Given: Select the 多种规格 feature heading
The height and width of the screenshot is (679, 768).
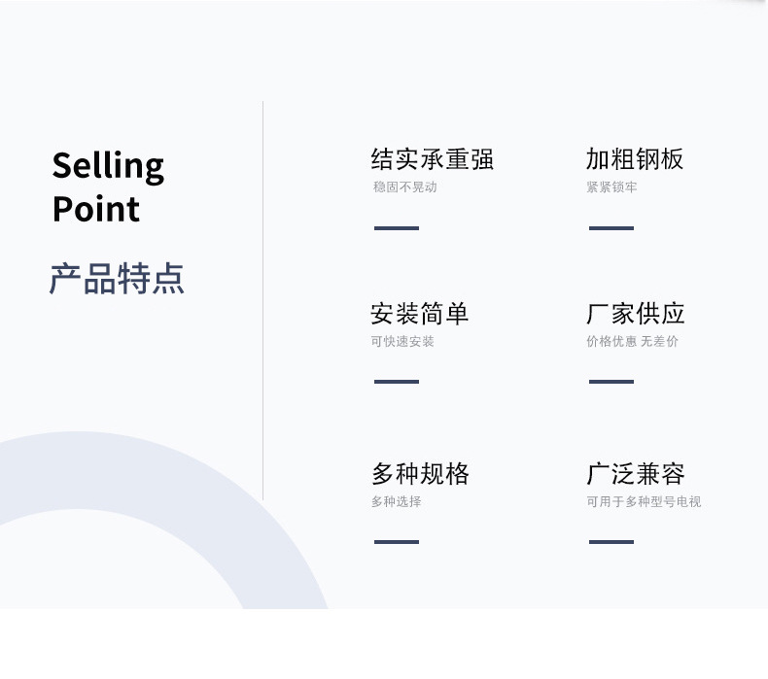Looking at the screenshot, I should [420, 474].
